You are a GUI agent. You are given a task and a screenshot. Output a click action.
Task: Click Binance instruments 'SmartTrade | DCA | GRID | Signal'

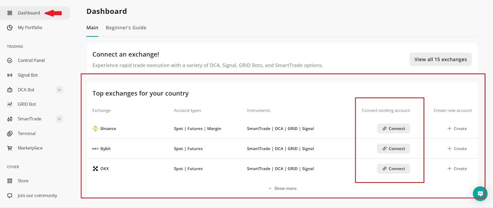(x=280, y=129)
